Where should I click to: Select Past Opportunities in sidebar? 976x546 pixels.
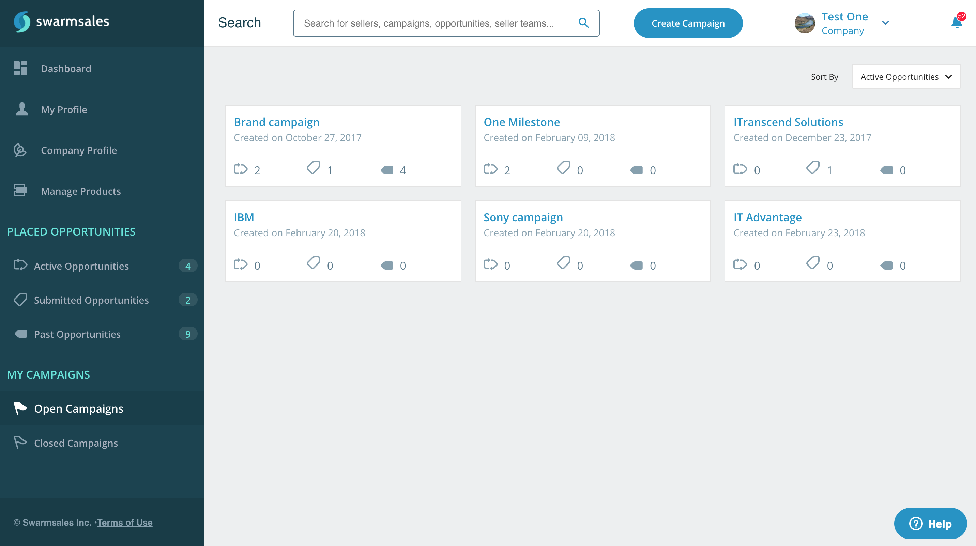pyautogui.click(x=77, y=334)
